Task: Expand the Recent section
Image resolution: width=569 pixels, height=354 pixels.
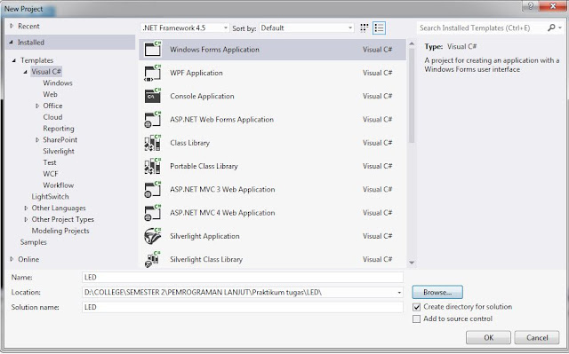Action: 12,26
